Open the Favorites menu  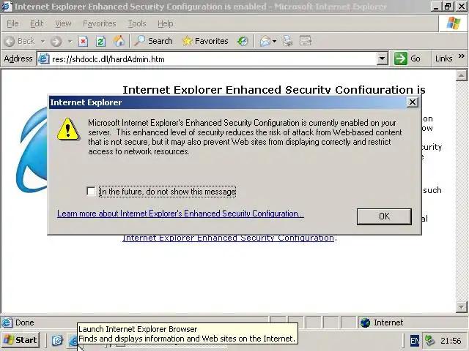100,23
